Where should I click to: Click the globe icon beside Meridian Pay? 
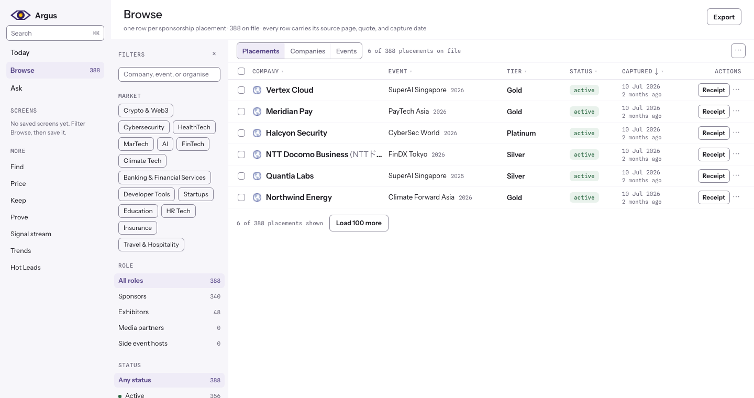click(257, 112)
